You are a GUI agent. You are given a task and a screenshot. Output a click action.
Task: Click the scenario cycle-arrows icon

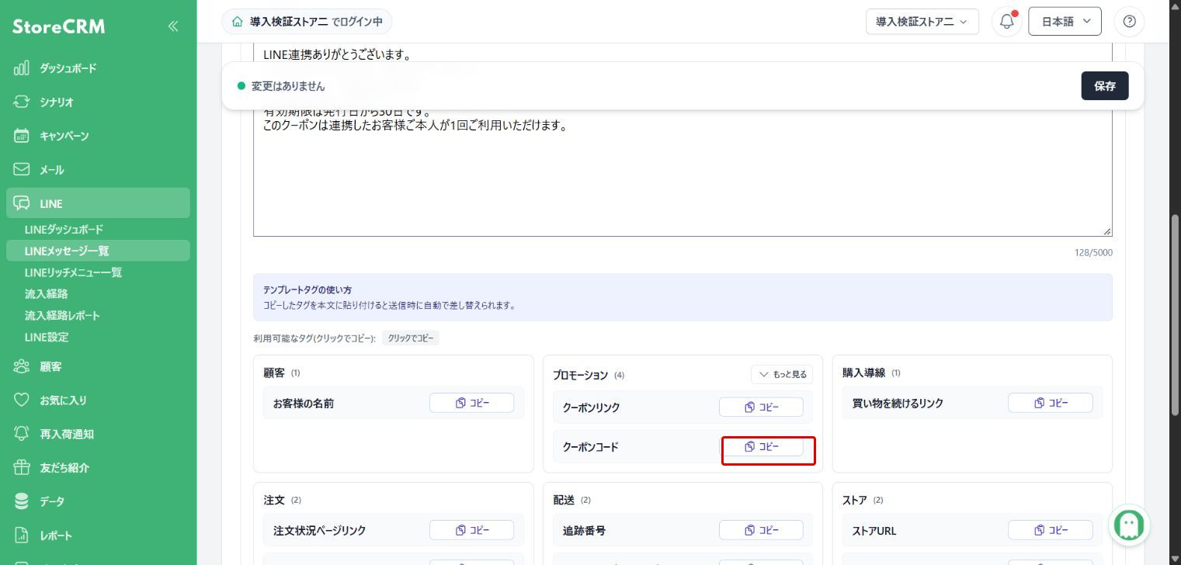[x=22, y=102]
